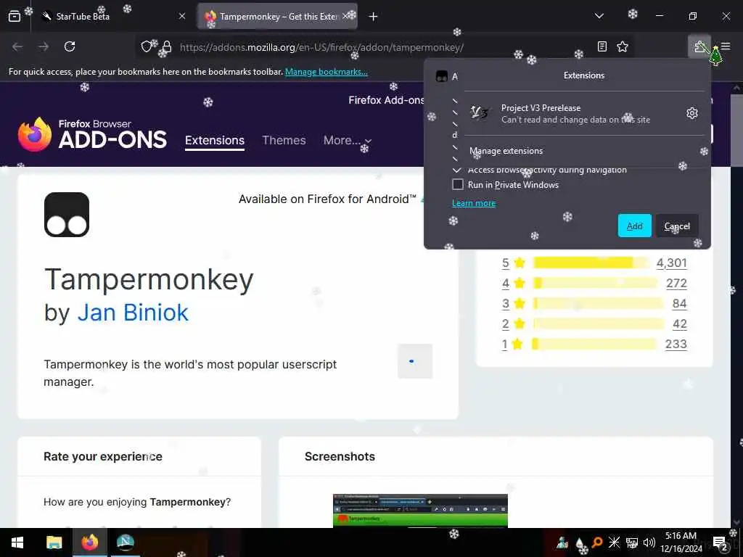Open the Netscape taskbar icon
Viewport: 743px width, 557px height.
[x=125, y=542]
